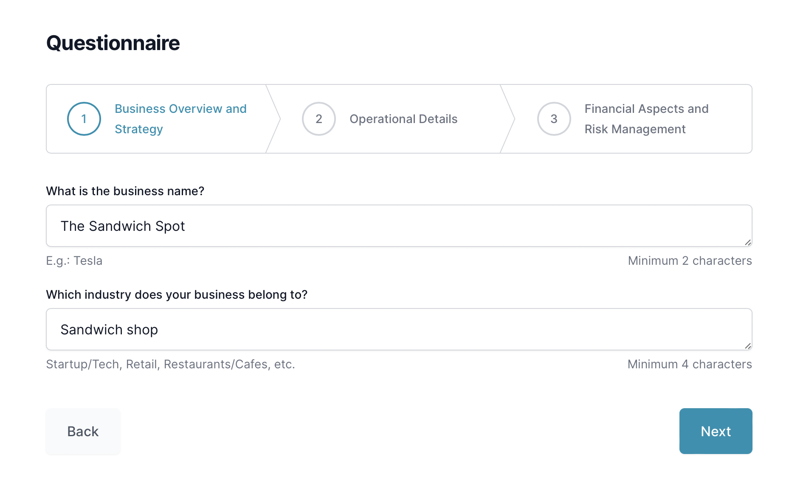
Task: Open Business Overview and Strategy step
Action: (180, 119)
